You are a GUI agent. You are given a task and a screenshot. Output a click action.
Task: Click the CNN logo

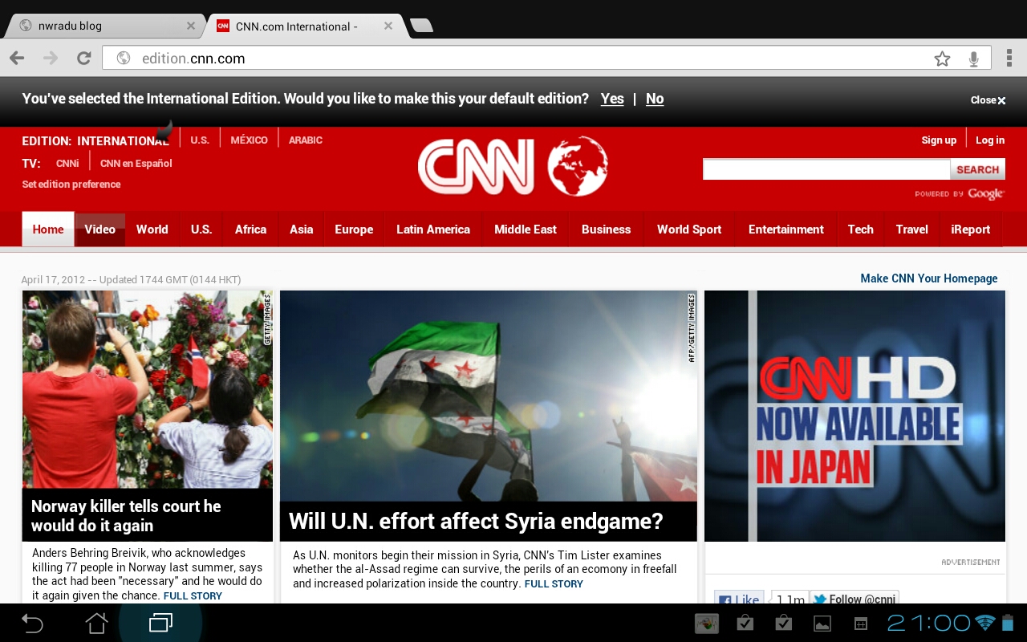point(476,167)
